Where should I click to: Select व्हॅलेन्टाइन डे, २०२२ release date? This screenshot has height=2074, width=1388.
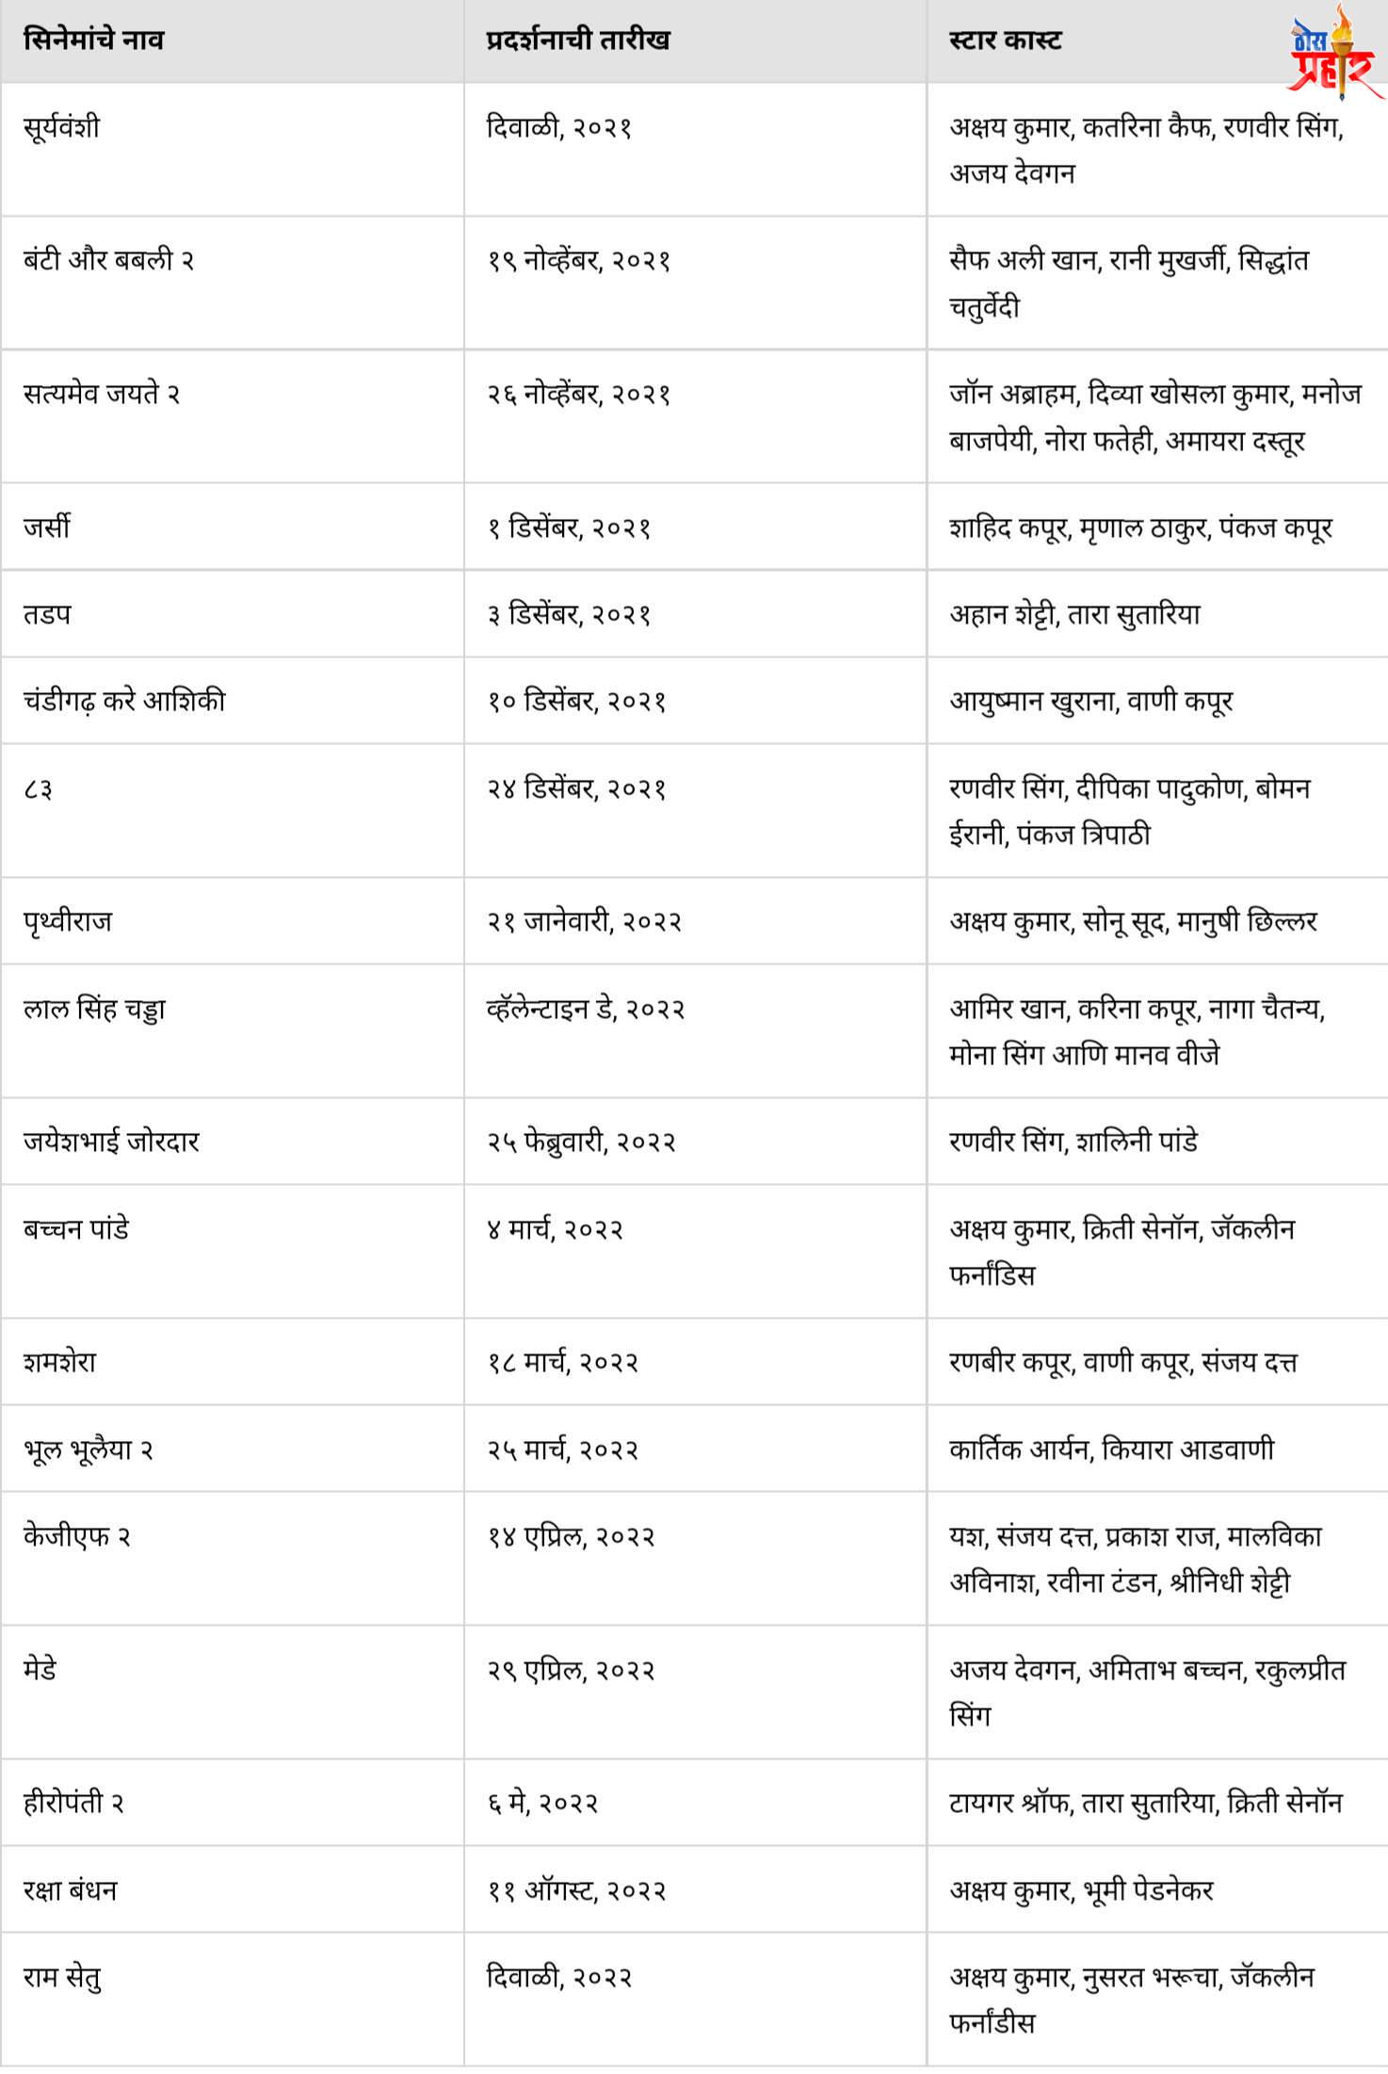585,1009
